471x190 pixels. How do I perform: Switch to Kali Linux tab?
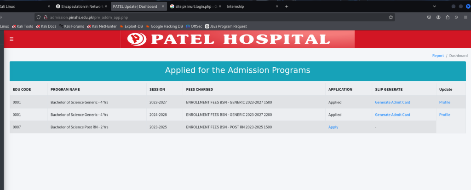[x=23, y=6]
